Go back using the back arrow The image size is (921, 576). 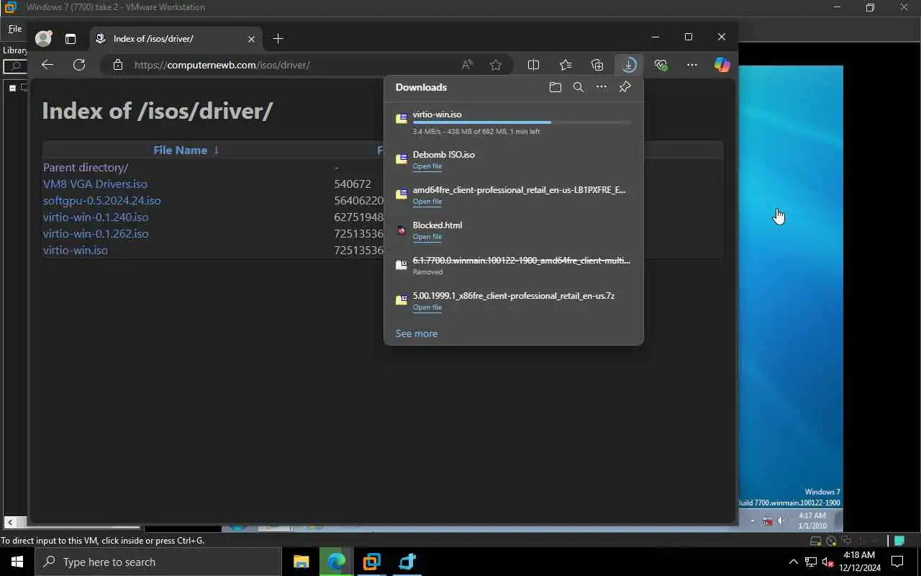point(47,65)
